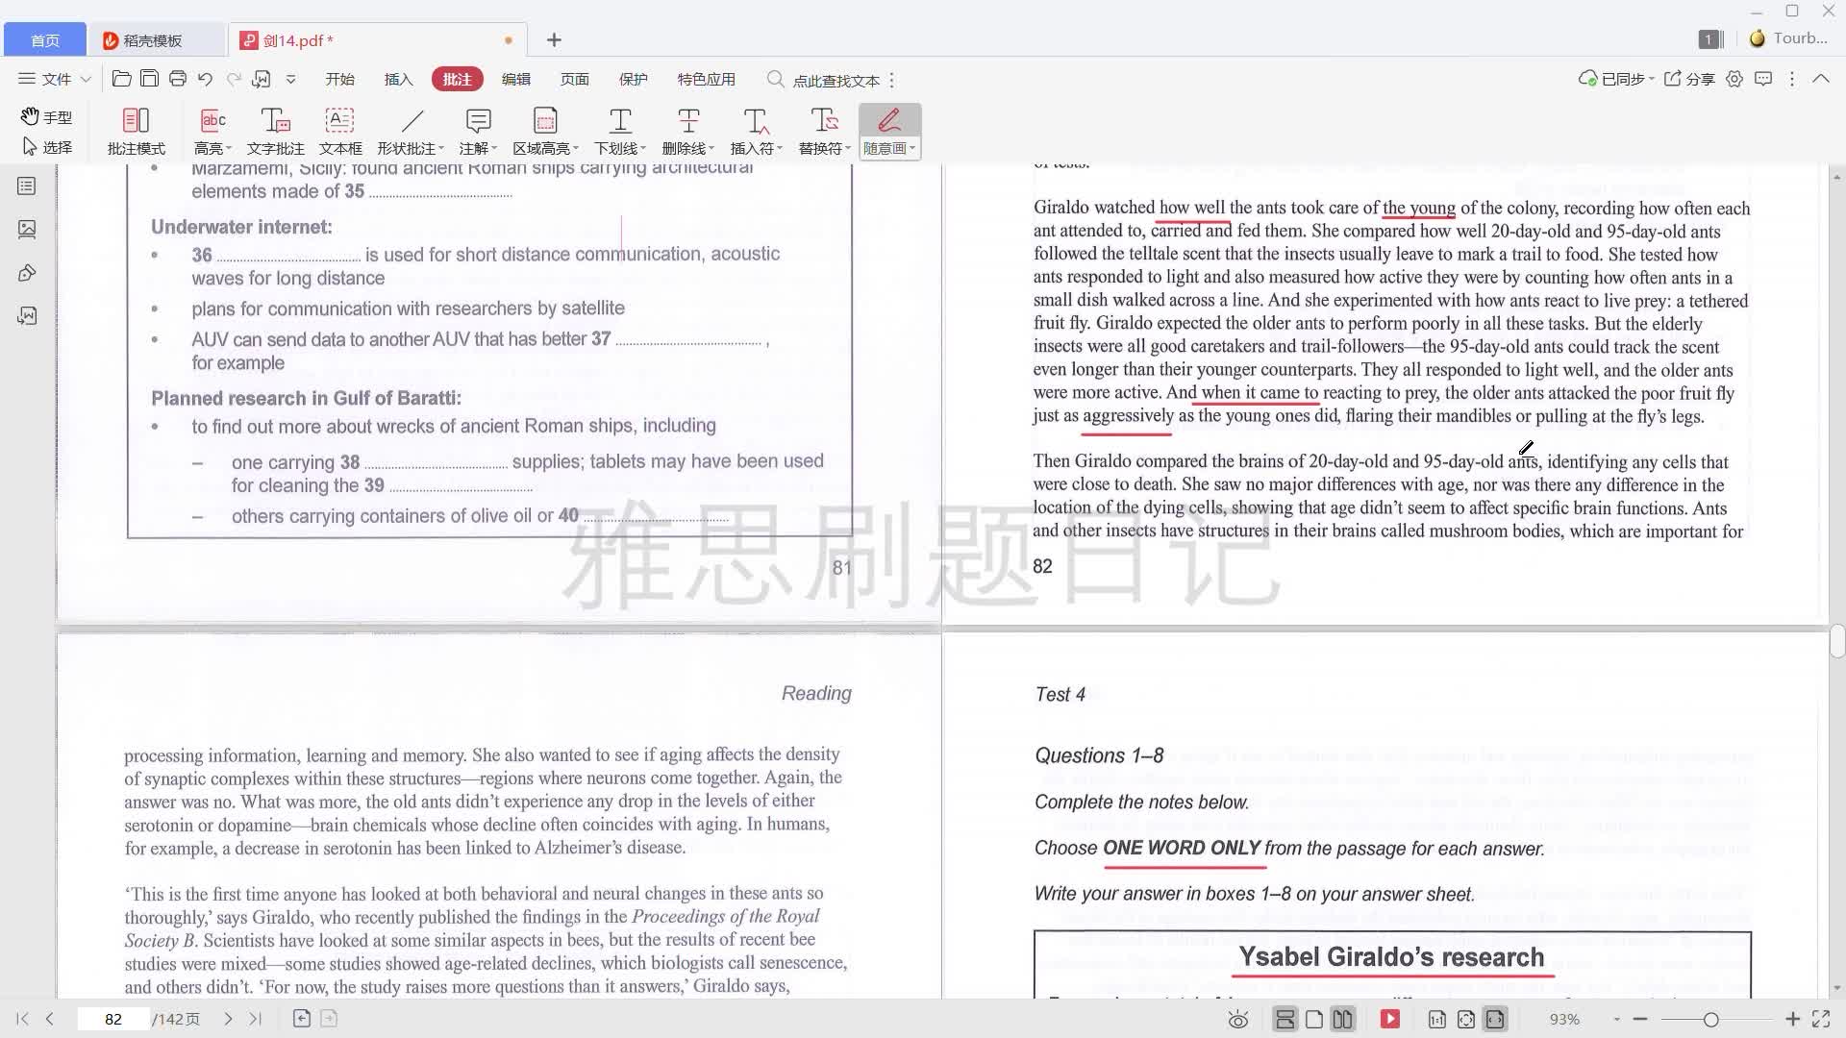
Task: Enter full screen mode
Action: pos(1821,1019)
